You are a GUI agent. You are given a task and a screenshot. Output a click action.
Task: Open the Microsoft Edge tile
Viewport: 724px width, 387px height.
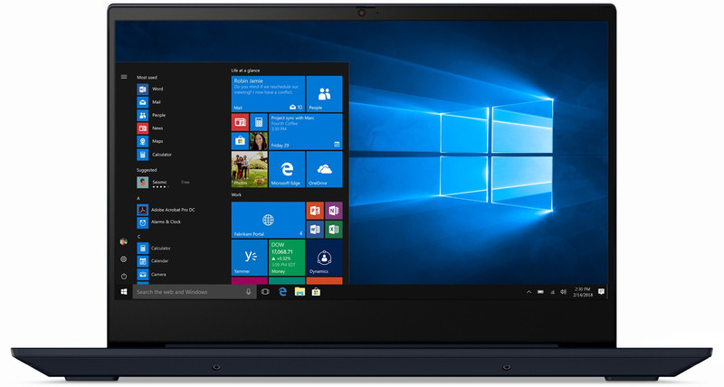pyautogui.click(x=287, y=170)
